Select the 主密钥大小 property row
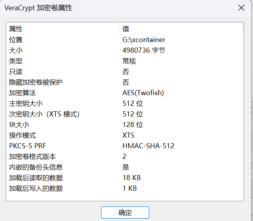 26,103
